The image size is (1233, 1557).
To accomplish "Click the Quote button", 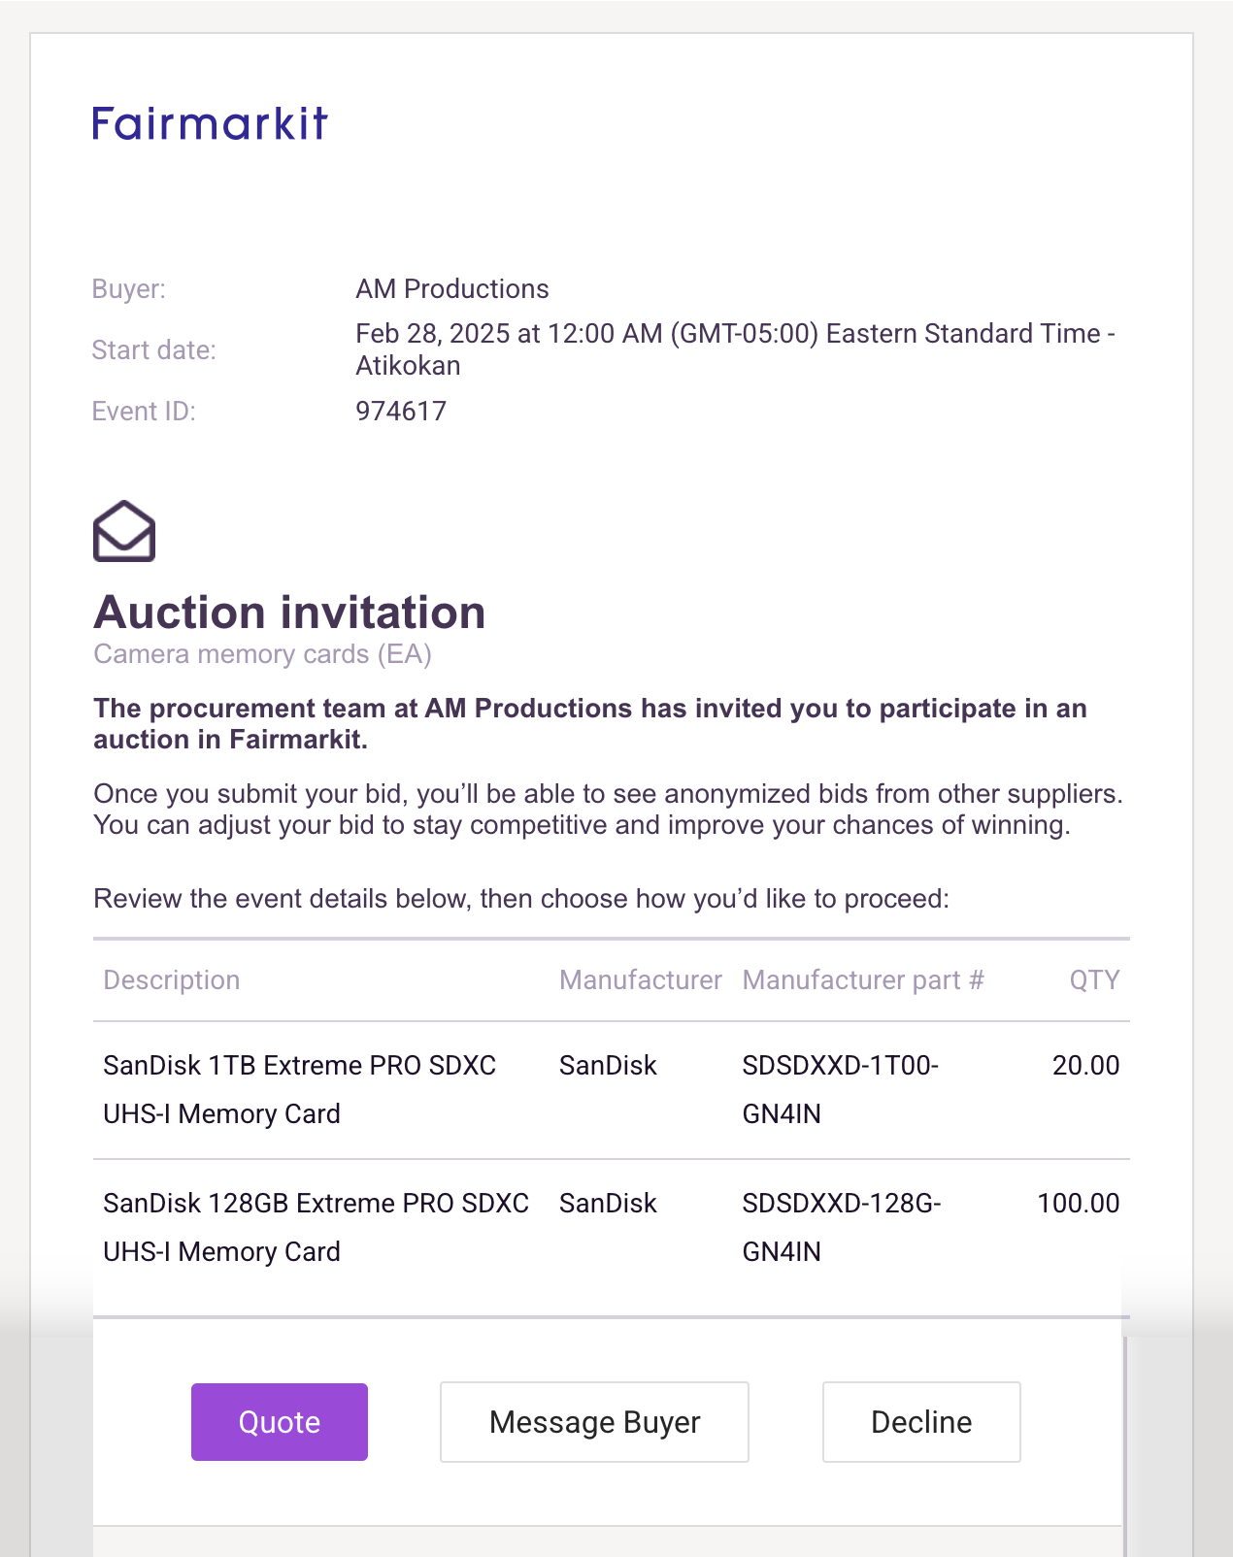I will pyautogui.click(x=280, y=1422).
